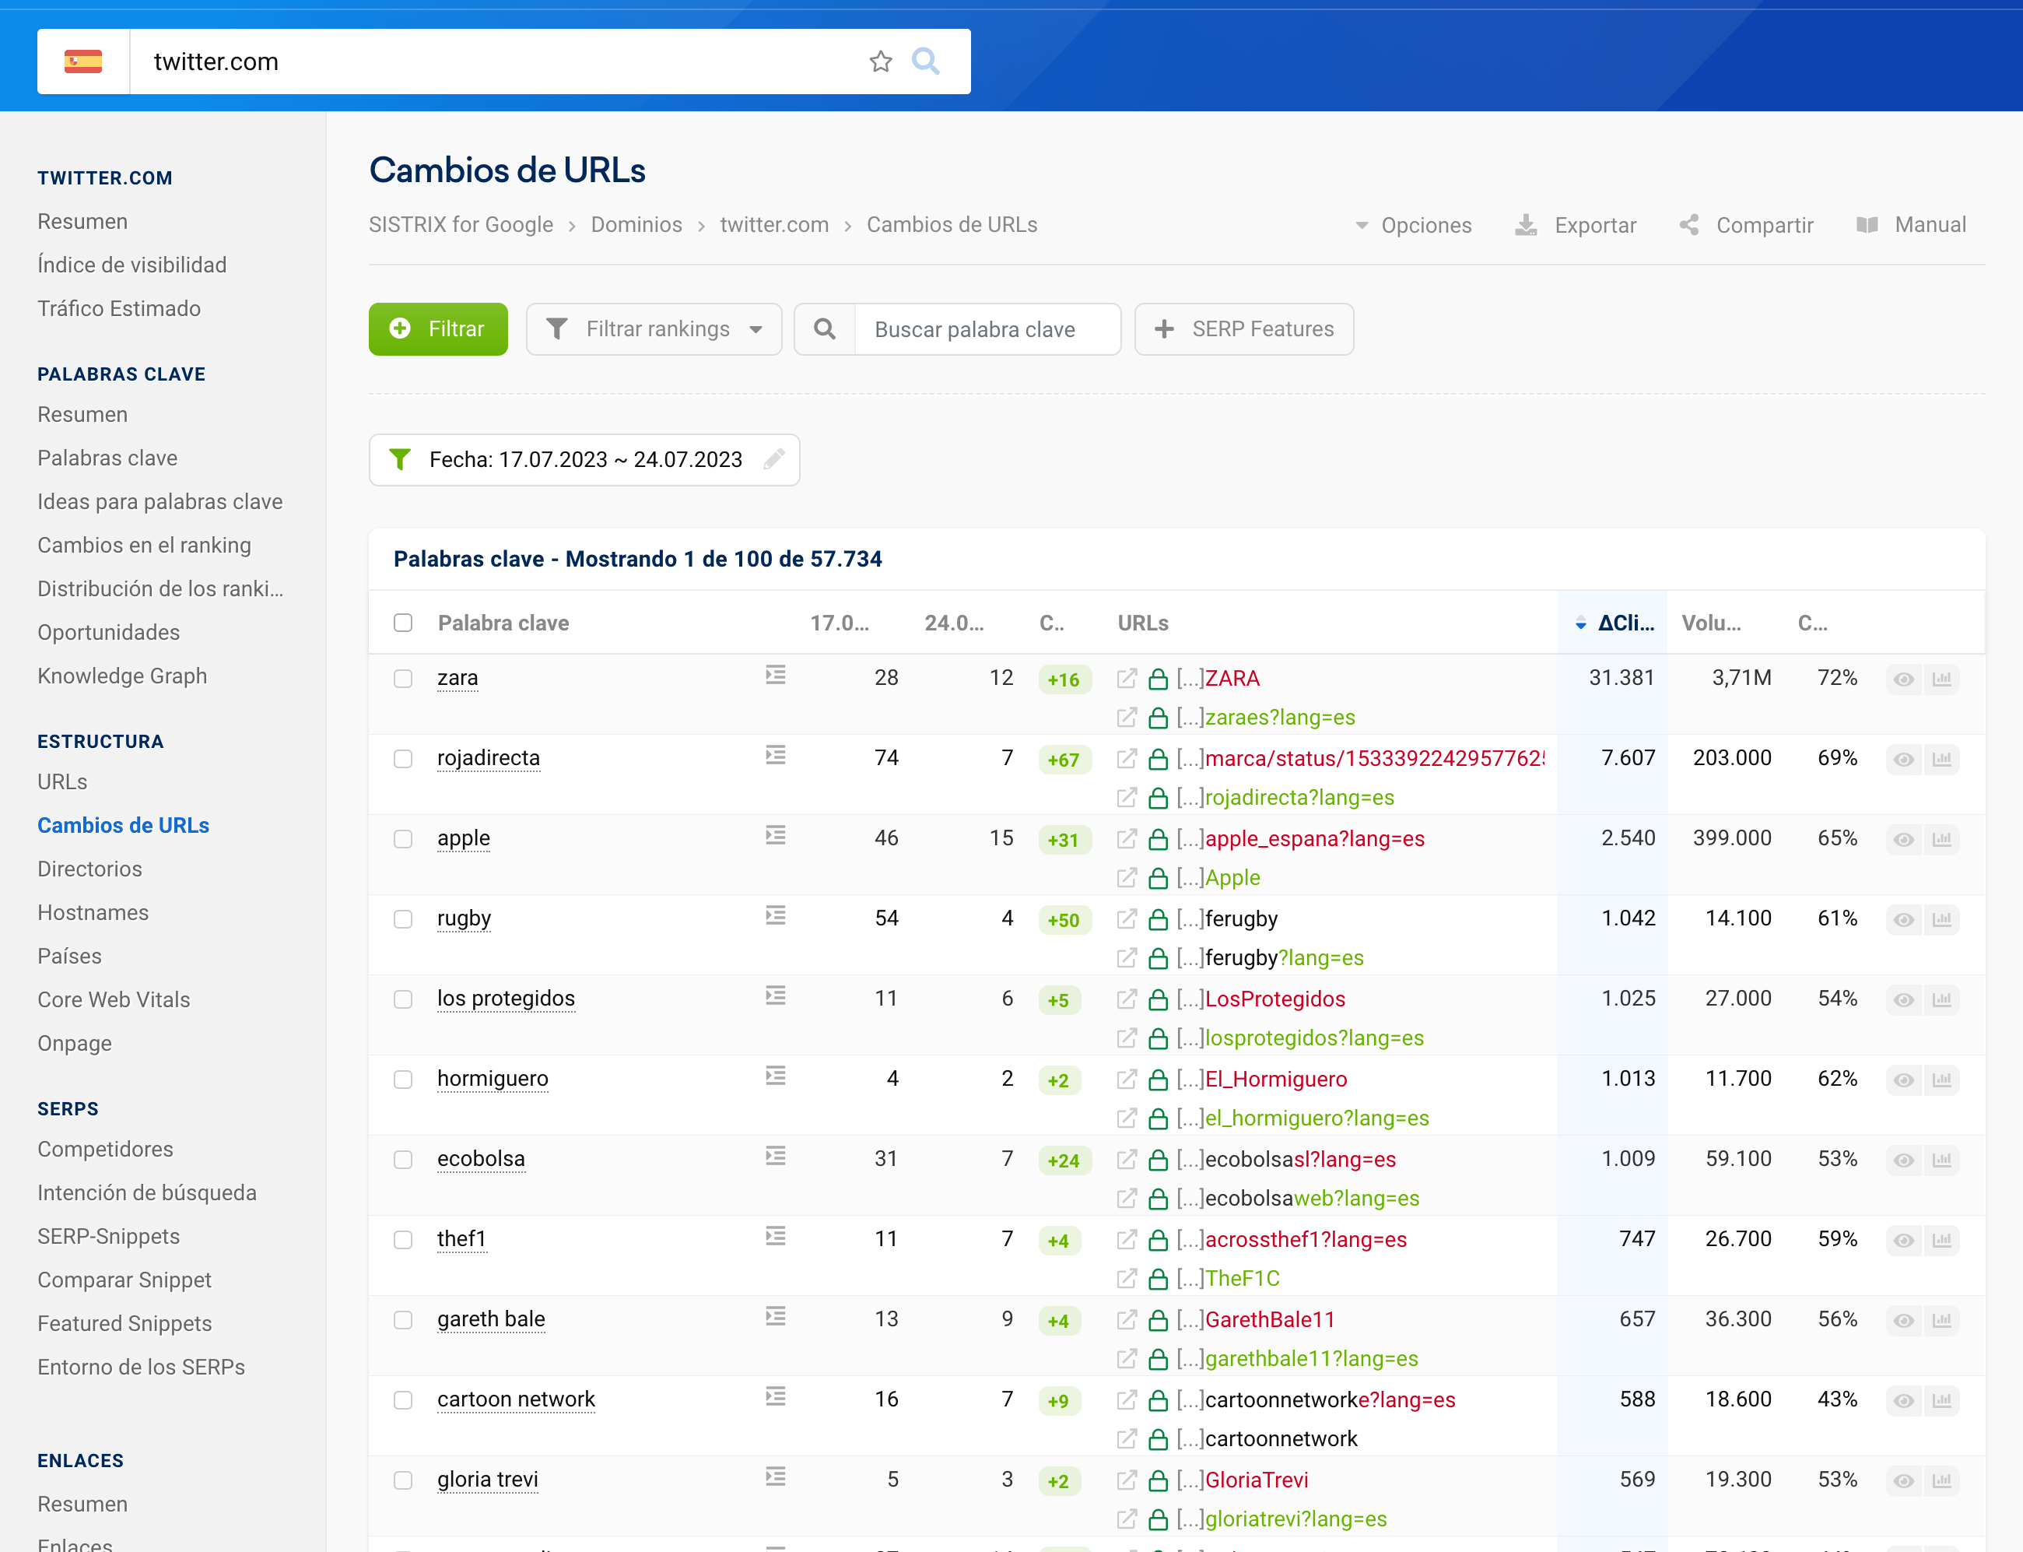The width and height of the screenshot is (2023, 1552).
Task: Open external link for apple_espana?lang=es URL
Action: click(1127, 840)
